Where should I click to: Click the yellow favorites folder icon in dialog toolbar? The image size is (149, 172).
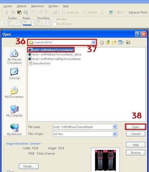point(128,42)
